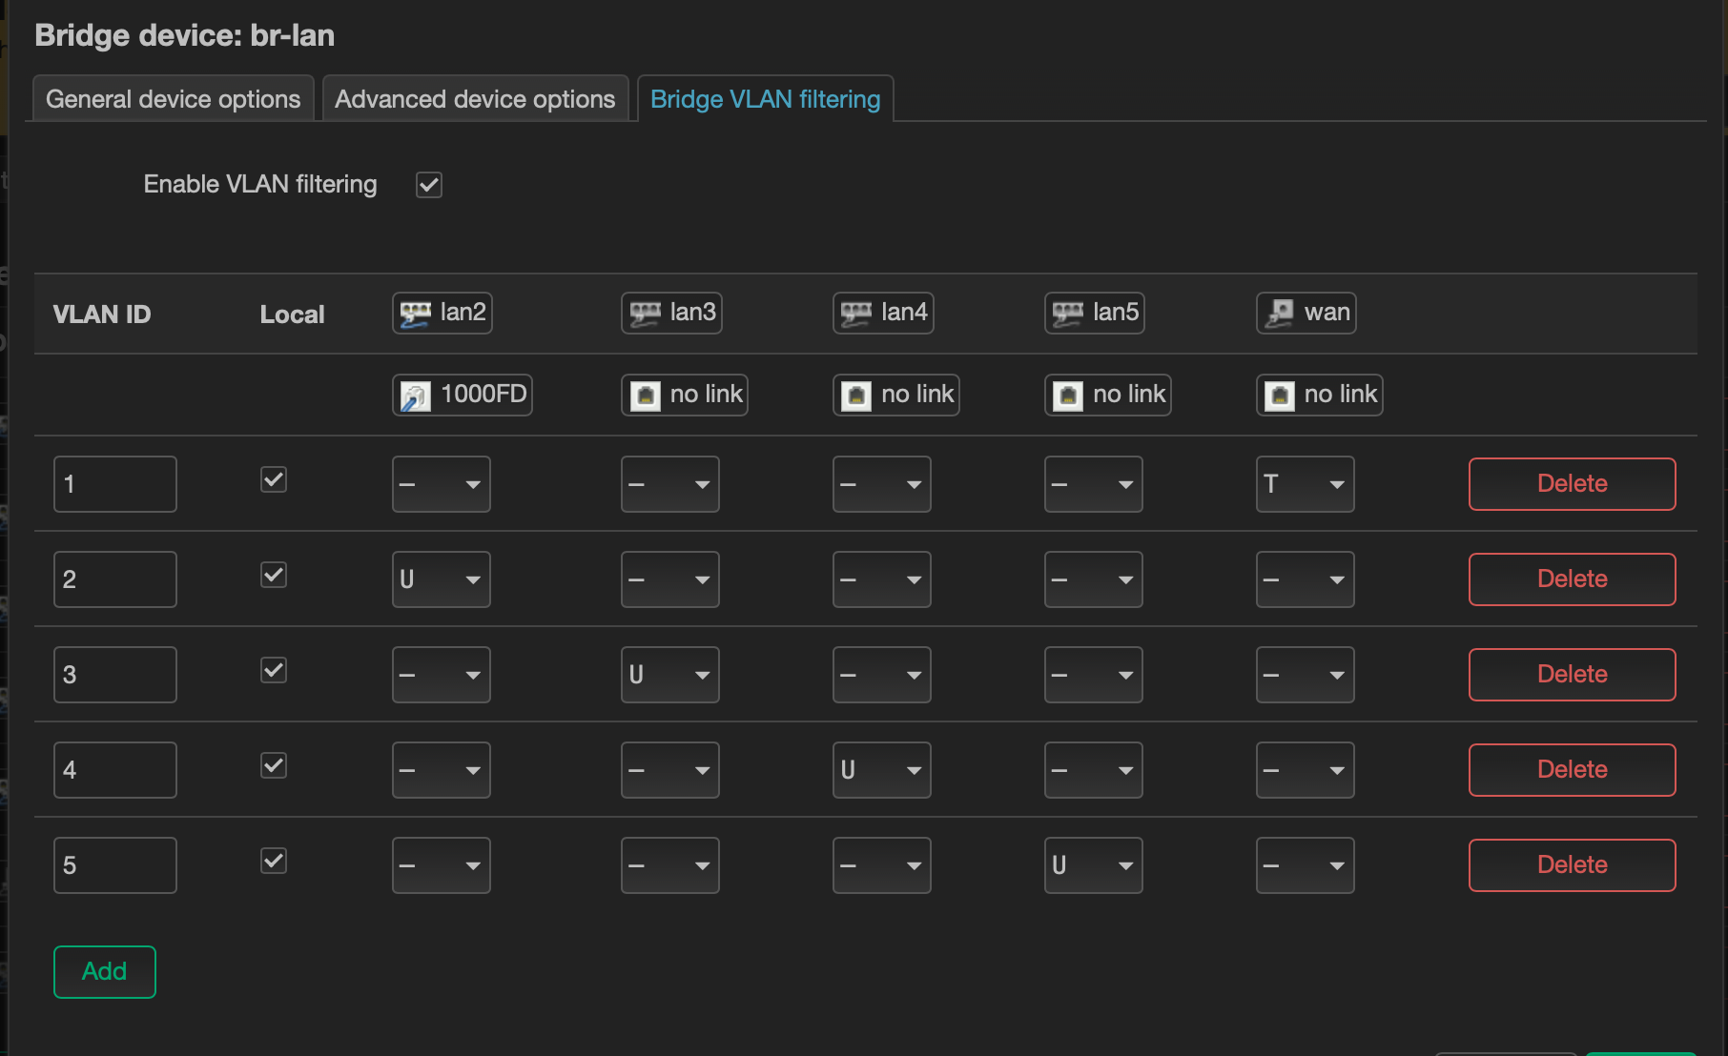The width and height of the screenshot is (1728, 1056).
Task: Focus the VLAN ID field containing 1
Action: 115,484
